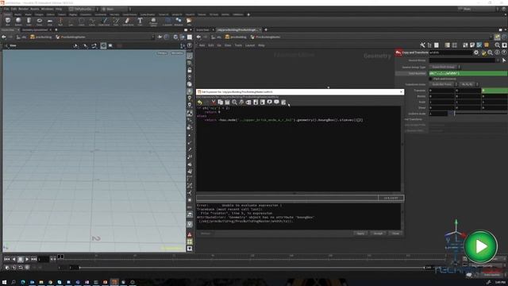
Task: Click the rightmost bottom button of the expression editor
Action: 395,234
